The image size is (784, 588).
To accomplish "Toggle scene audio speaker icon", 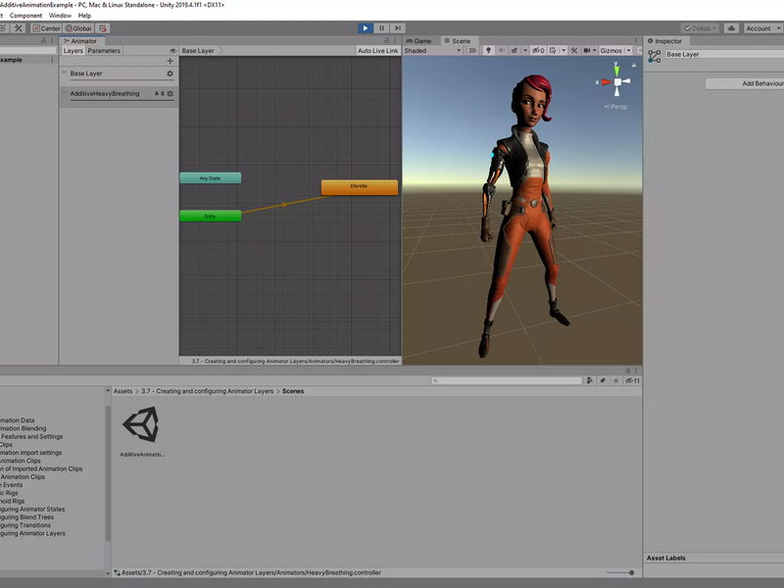I will click(x=501, y=51).
